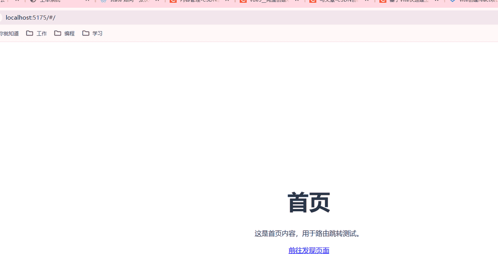Viewport: 498px width, 265px height.
Task: Open the 你就知道 bookmark
Action: 9,33
